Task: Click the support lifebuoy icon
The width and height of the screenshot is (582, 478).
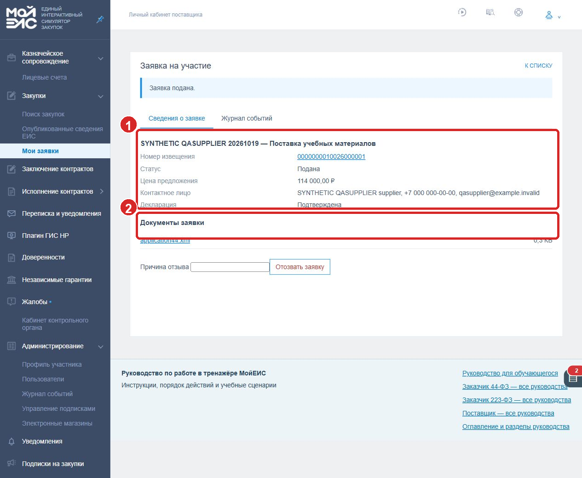Action: click(x=519, y=12)
